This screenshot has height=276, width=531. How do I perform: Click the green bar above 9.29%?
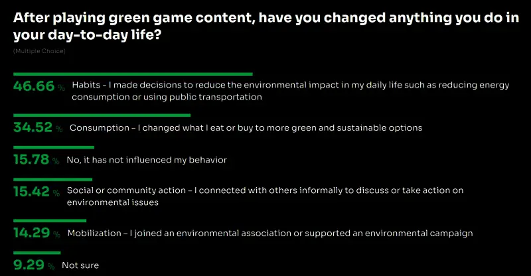(37, 253)
